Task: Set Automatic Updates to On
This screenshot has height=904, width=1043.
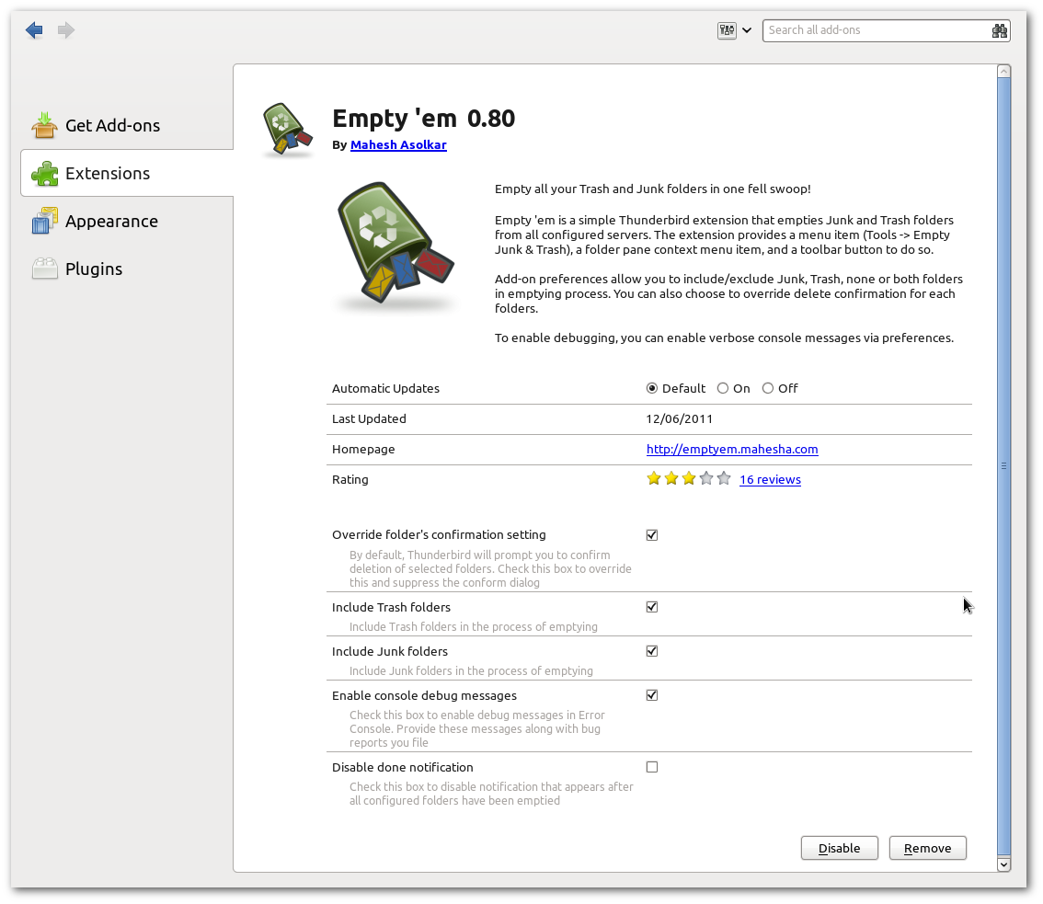Action: click(x=722, y=388)
